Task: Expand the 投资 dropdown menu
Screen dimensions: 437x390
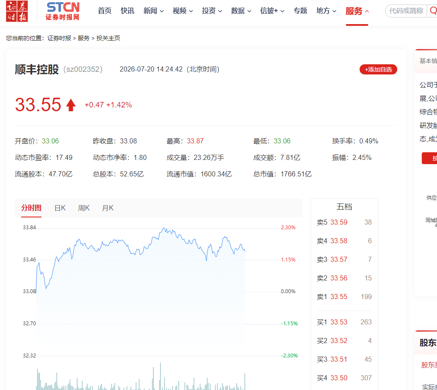Action: point(212,11)
